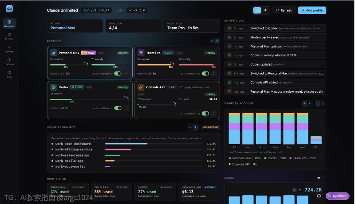Open Settings in the sidebar
Screen dimensions: 355x204
point(9,62)
